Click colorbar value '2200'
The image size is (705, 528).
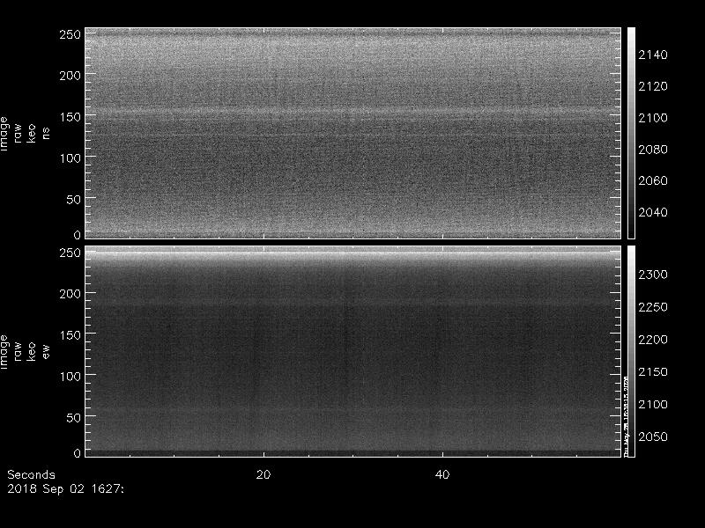pyautogui.click(x=653, y=340)
